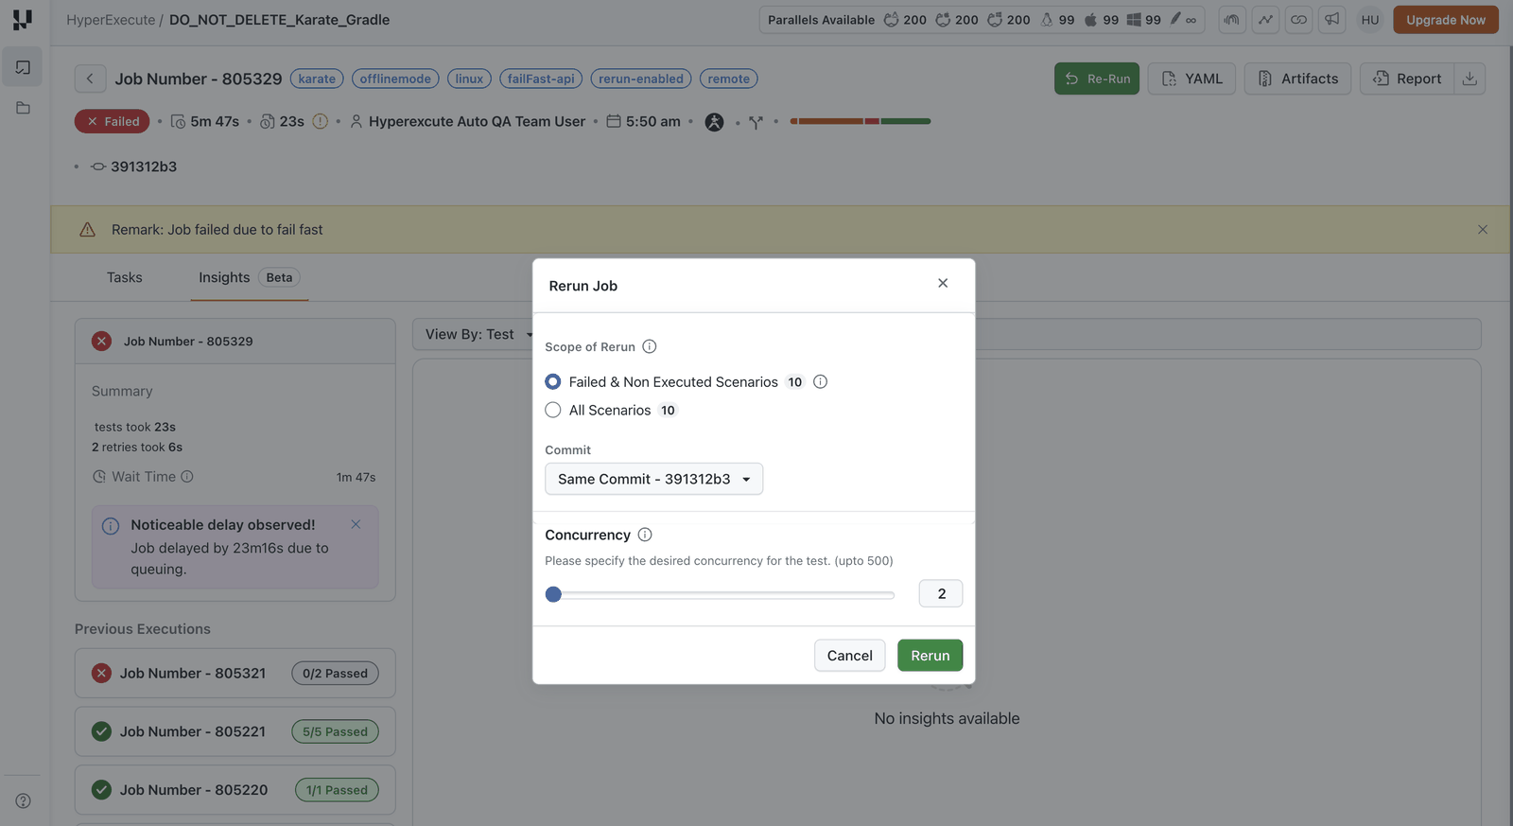Go back with the arrow beside Job Number
This screenshot has height=826, width=1513.
[90, 79]
